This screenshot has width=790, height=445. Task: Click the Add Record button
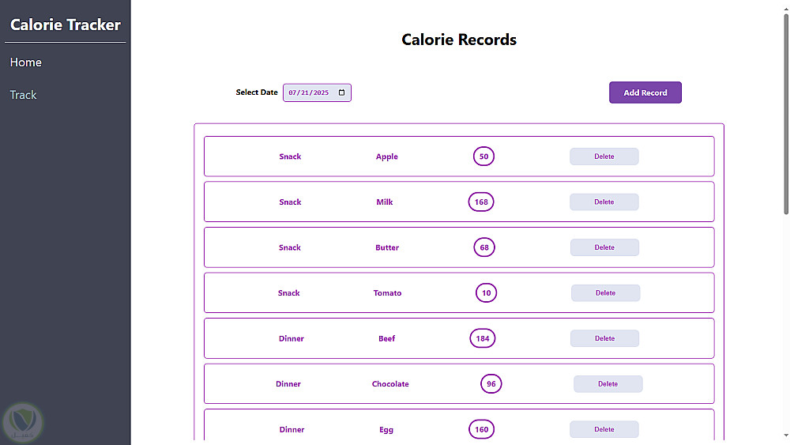[x=645, y=92]
